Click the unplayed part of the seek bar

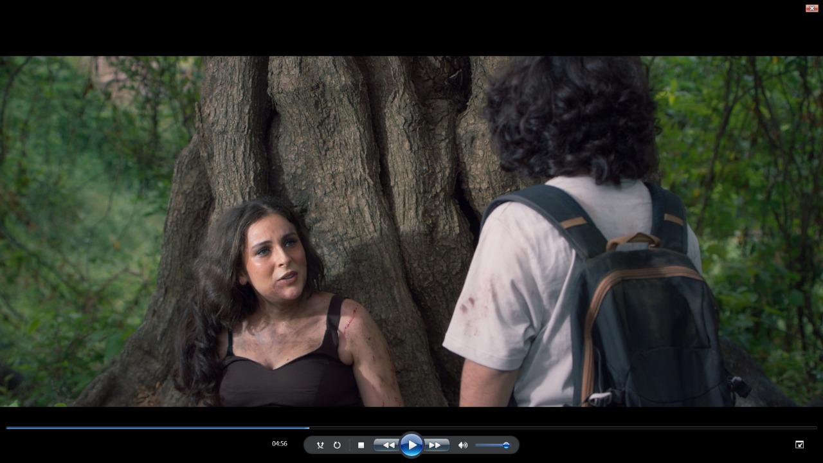tap(559, 428)
